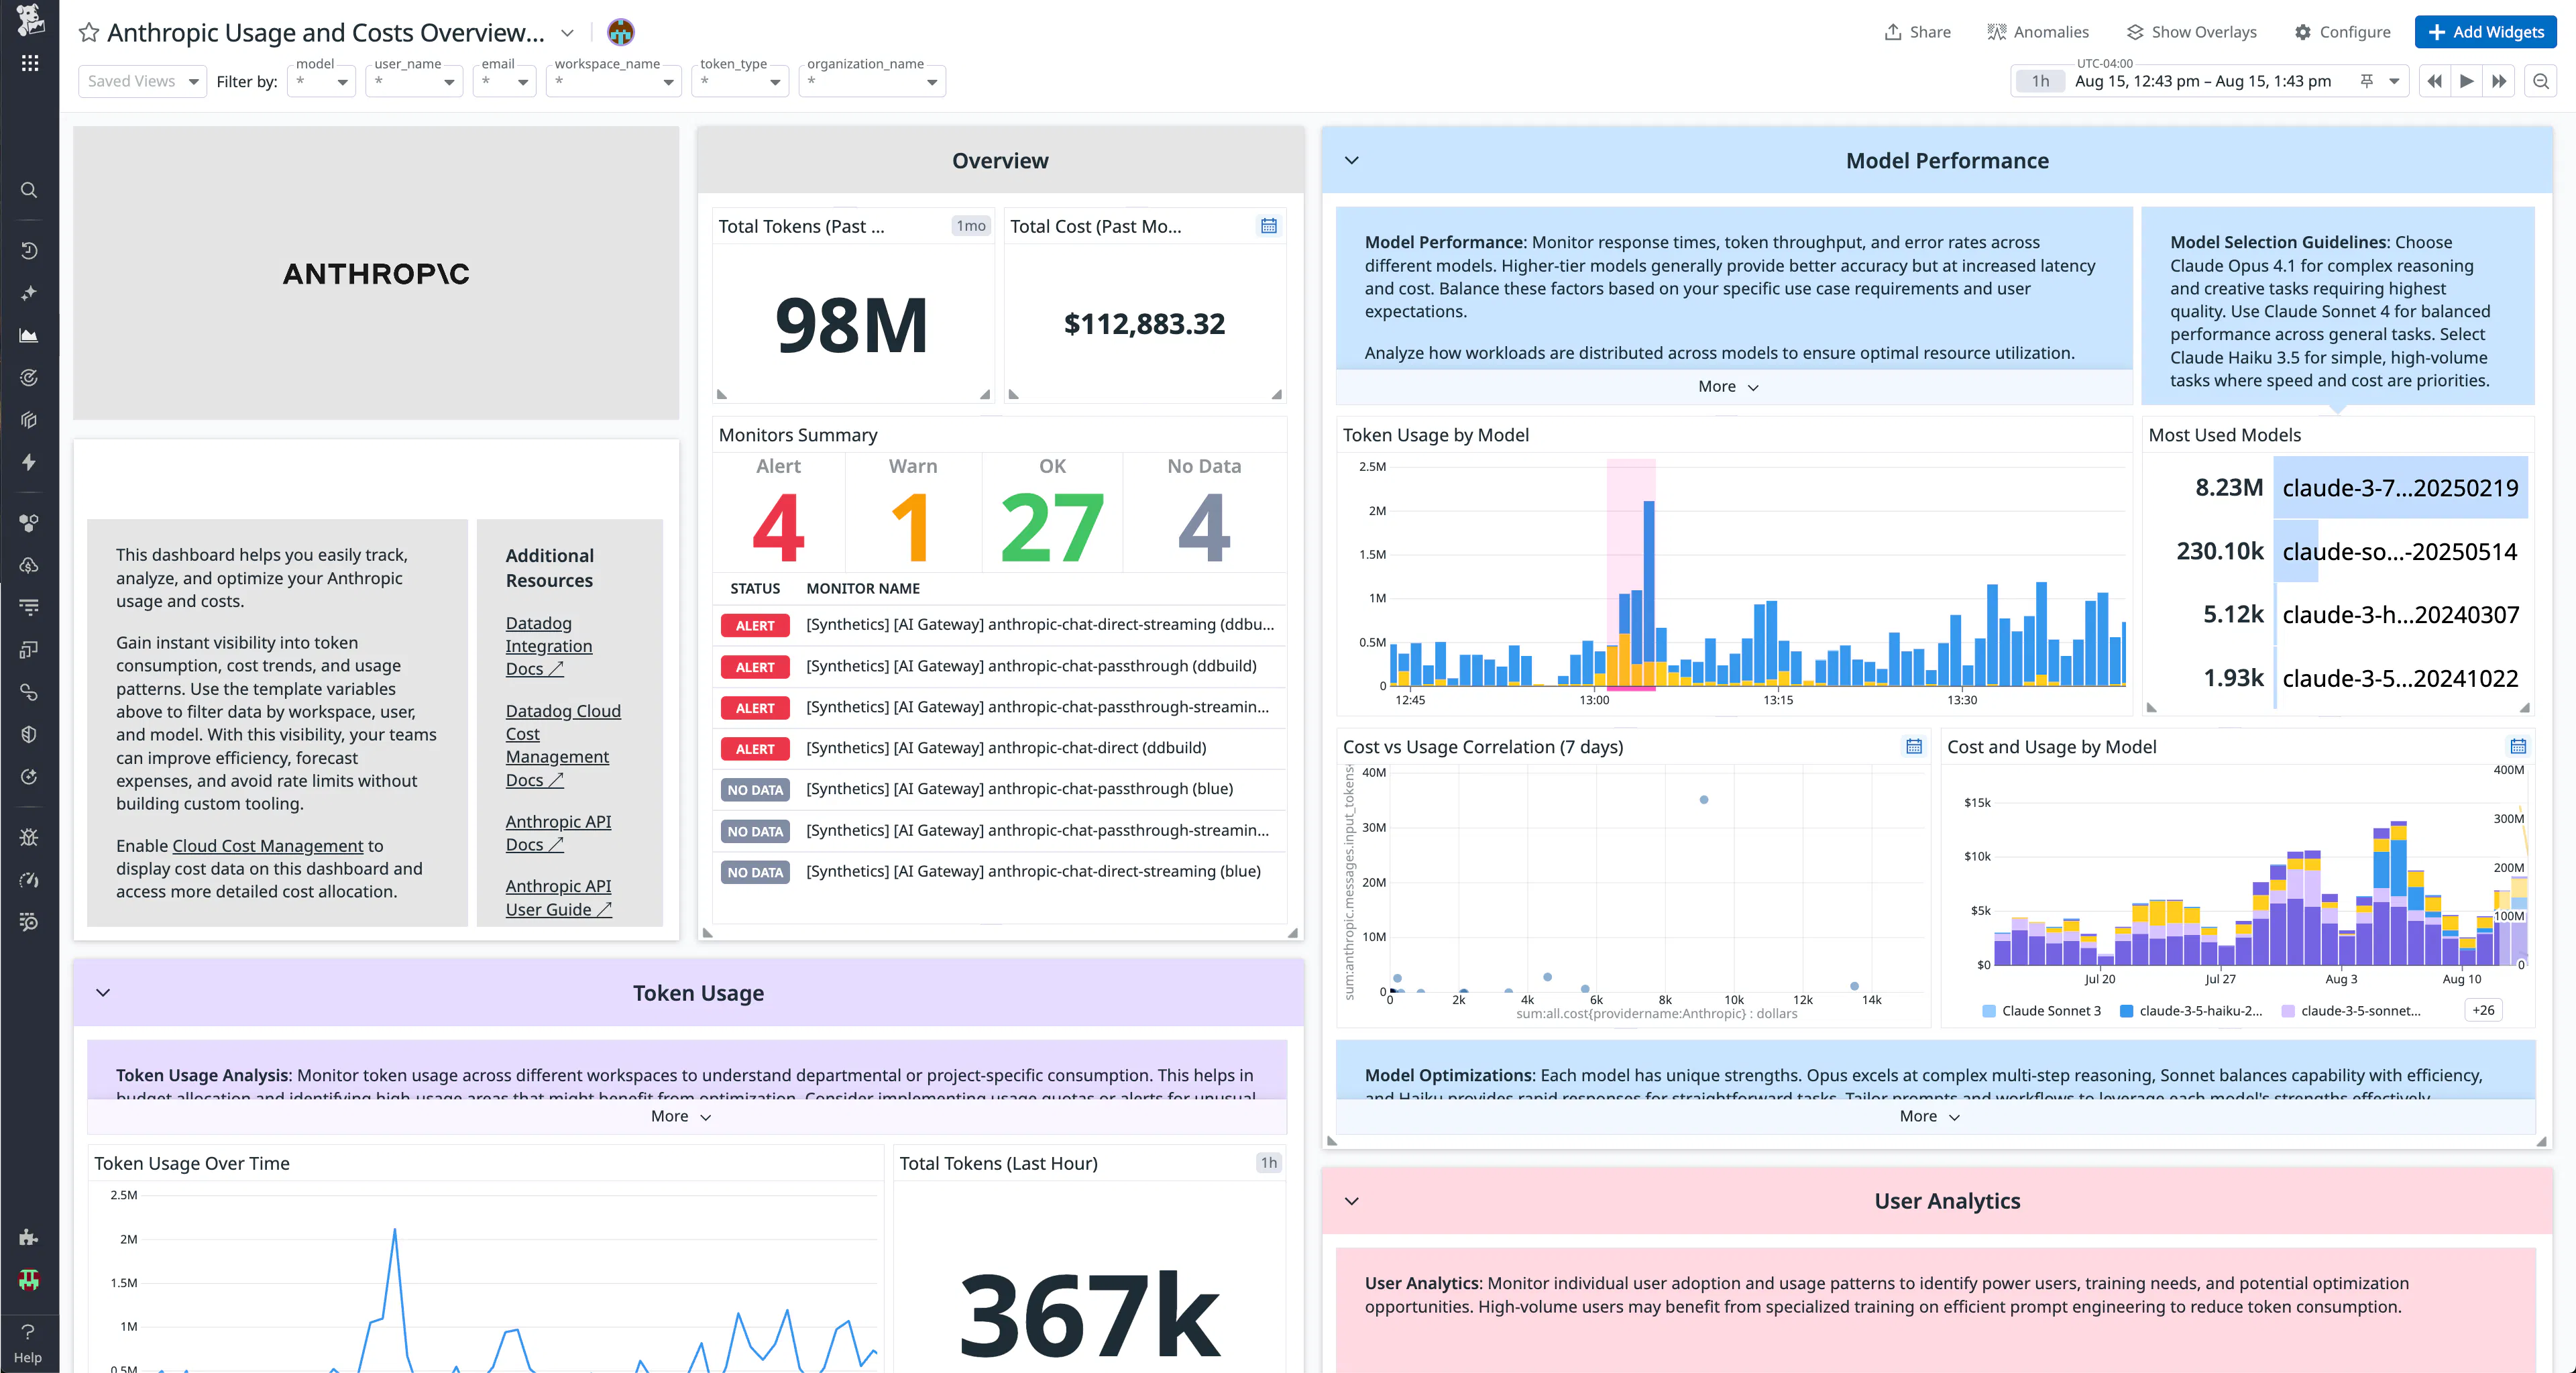2576x1373 pixels.
Task: Collapse the Token Usage section chevron
Action: tap(102, 992)
